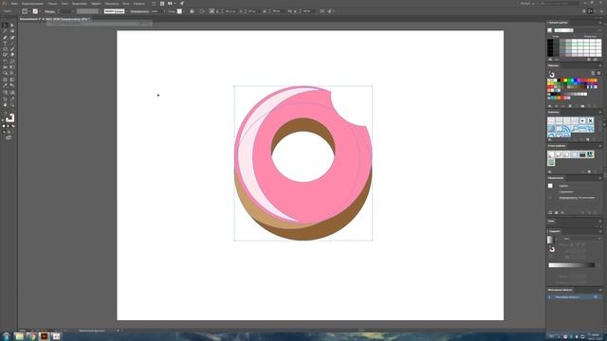Click the Recolor Artwork button in control bar
Screen dimensions: 607x341
192,11
